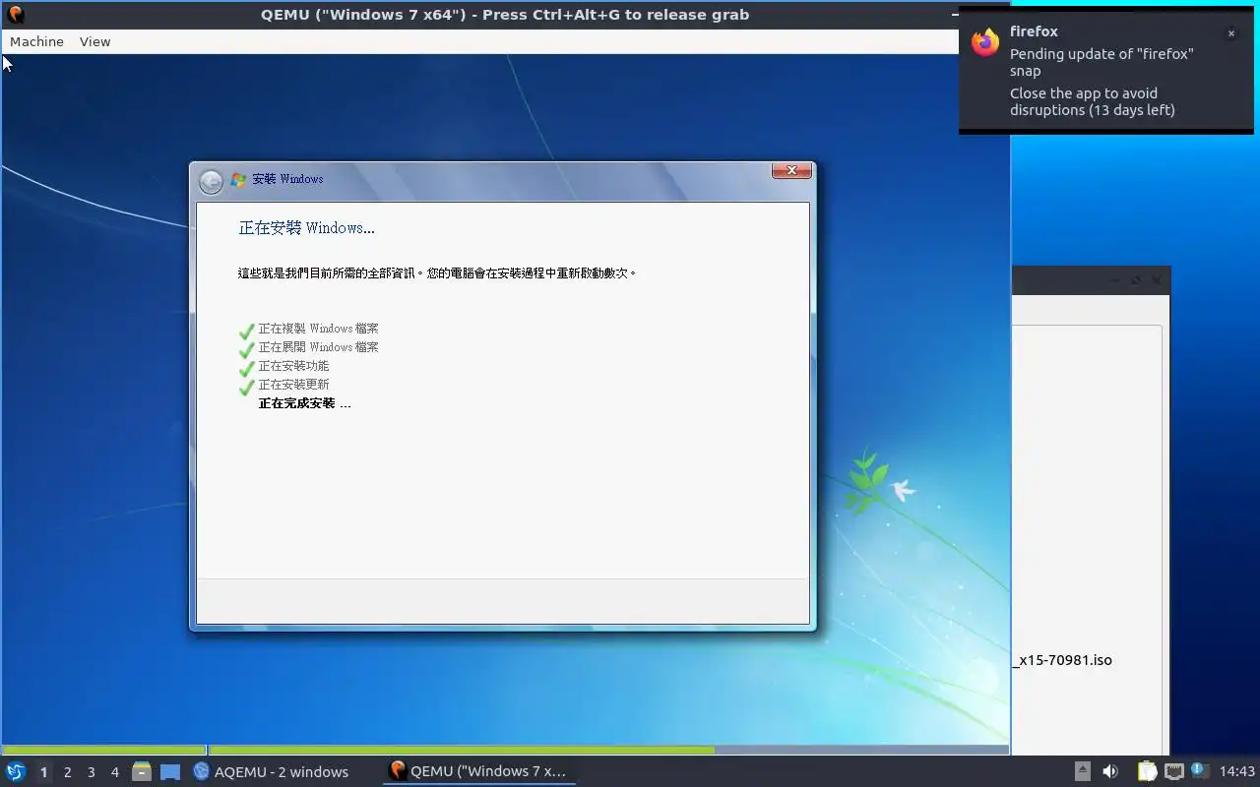The image size is (1260, 787).
Task: Click the show desktop taskbar icon
Action: (170, 772)
